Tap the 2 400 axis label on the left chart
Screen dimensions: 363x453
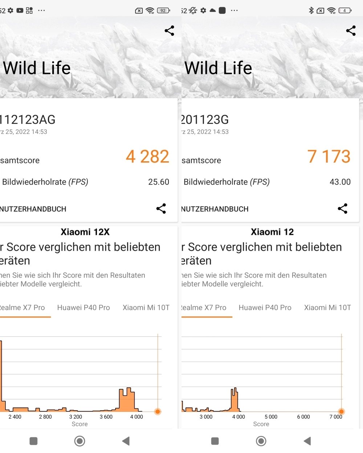15,417
